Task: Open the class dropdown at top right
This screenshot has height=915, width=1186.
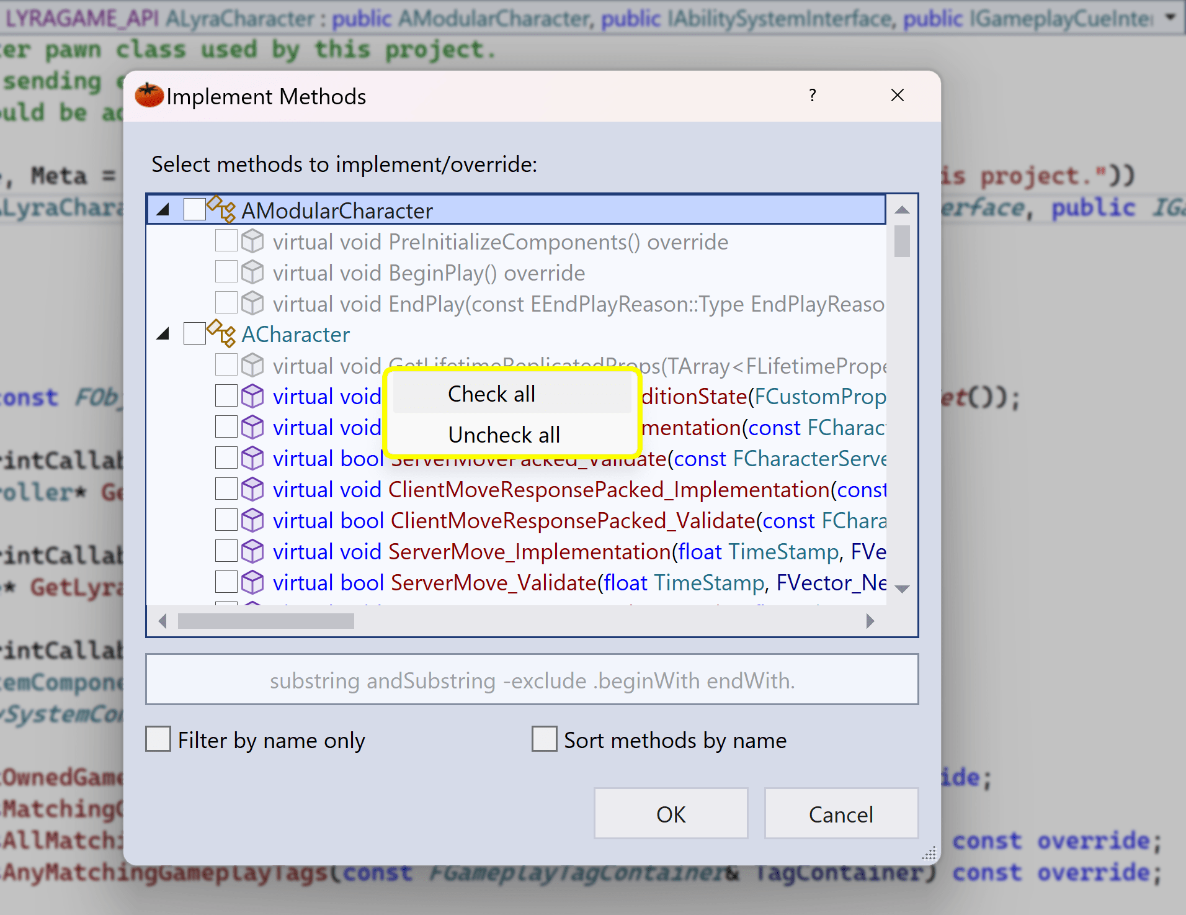Action: click(1170, 17)
